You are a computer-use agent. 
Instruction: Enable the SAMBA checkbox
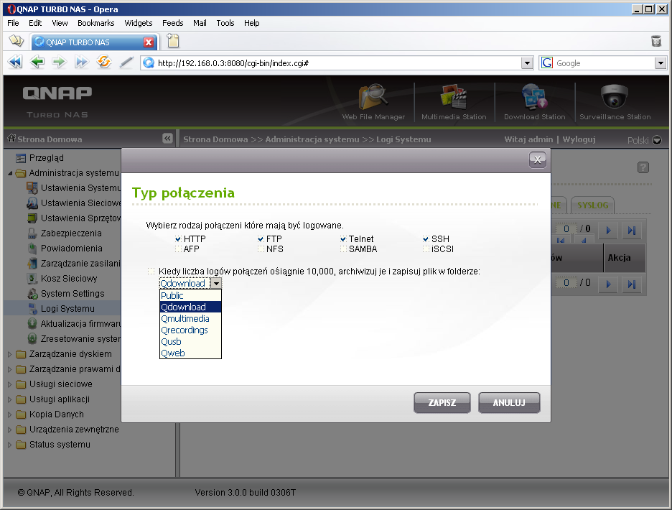coord(343,249)
